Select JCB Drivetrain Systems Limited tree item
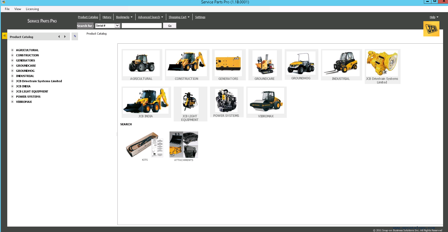The width and height of the screenshot is (448, 232). pos(39,81)
